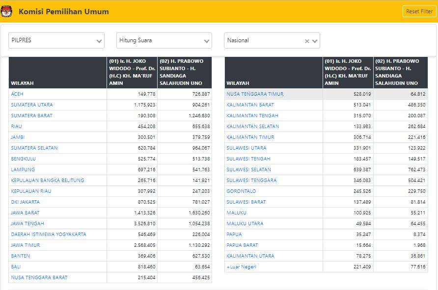Select the RIAU region link
Screen dimensions: 438x290
tap(16, 127)
